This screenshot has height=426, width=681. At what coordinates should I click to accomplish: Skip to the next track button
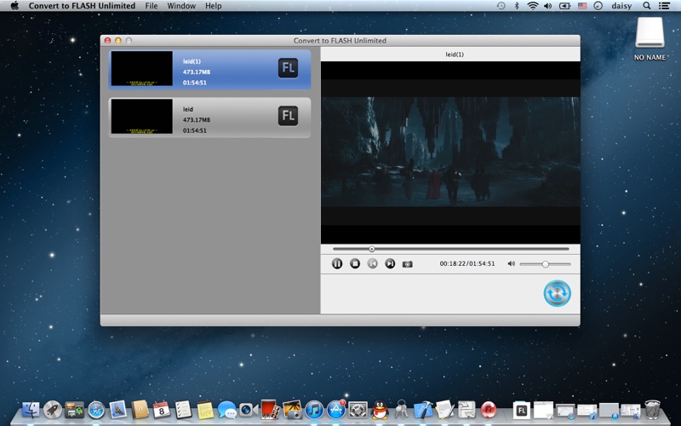tap(390, 263)
